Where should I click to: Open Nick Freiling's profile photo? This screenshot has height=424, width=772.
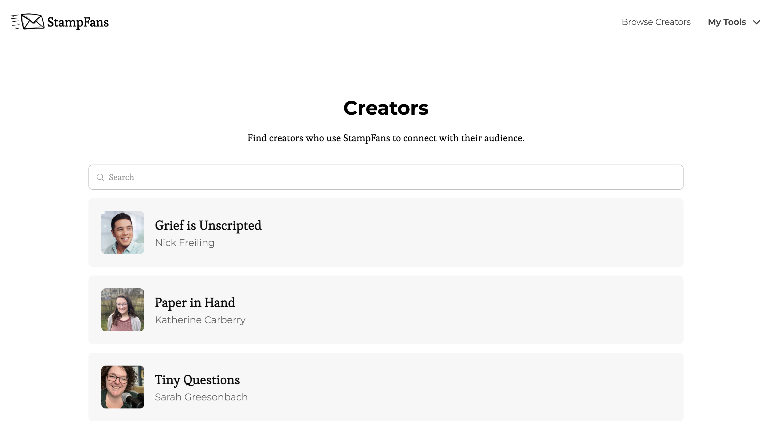(123, 233)
